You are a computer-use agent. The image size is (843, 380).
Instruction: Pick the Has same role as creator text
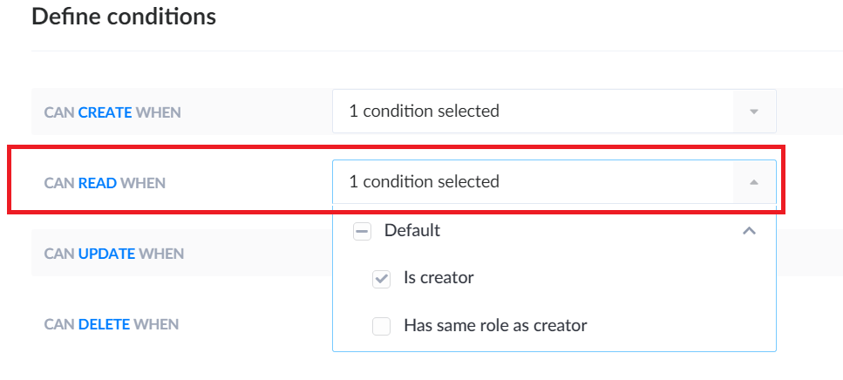(495, 326)
